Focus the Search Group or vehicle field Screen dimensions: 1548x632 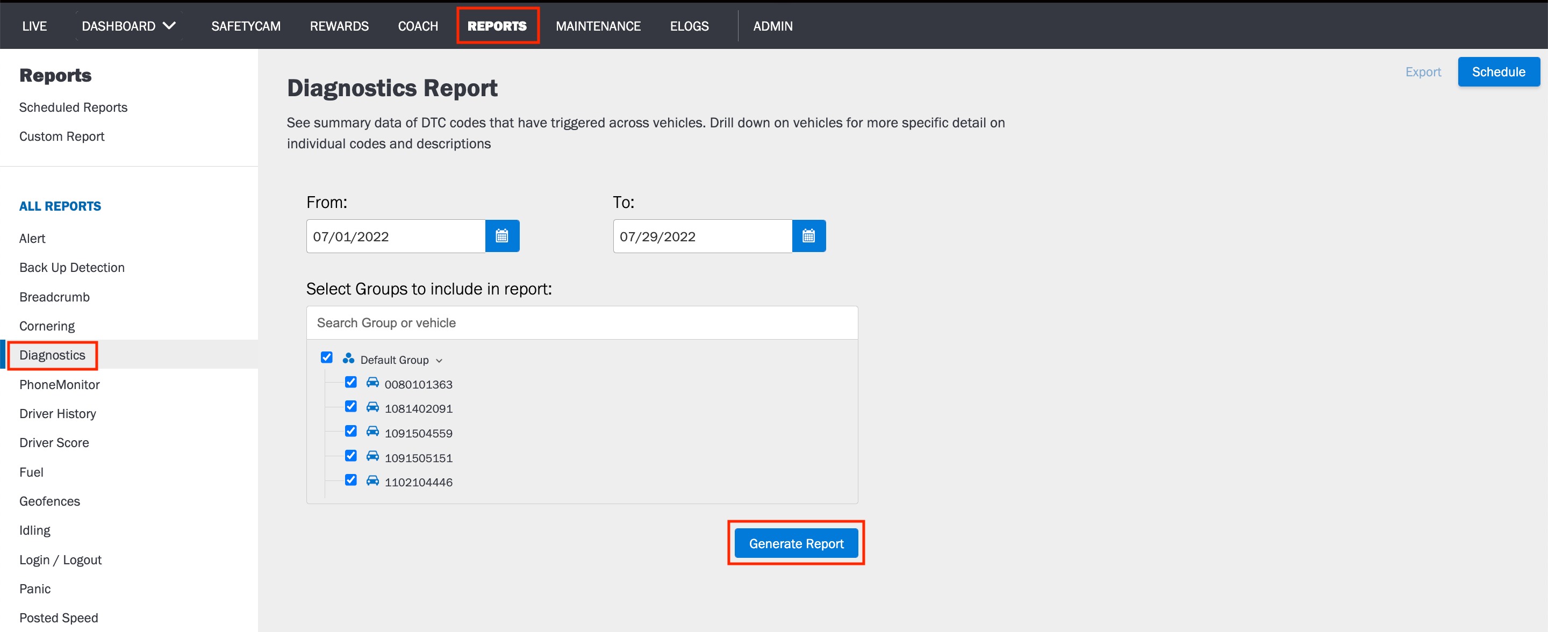pos(582,322)
